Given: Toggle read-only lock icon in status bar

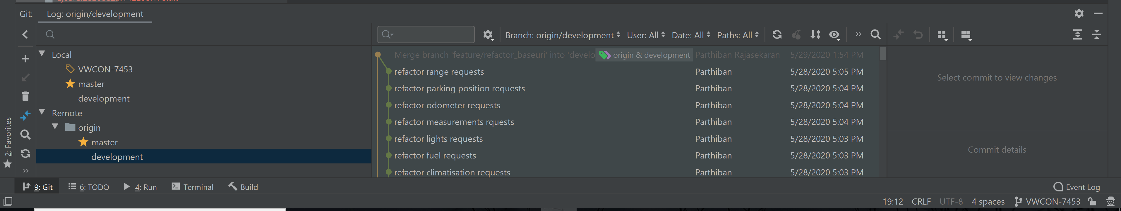Looking at the screenshot, I should point(1092,201).
